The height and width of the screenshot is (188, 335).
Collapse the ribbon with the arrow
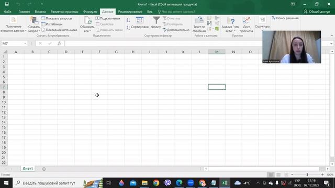(x=331, y=36)
